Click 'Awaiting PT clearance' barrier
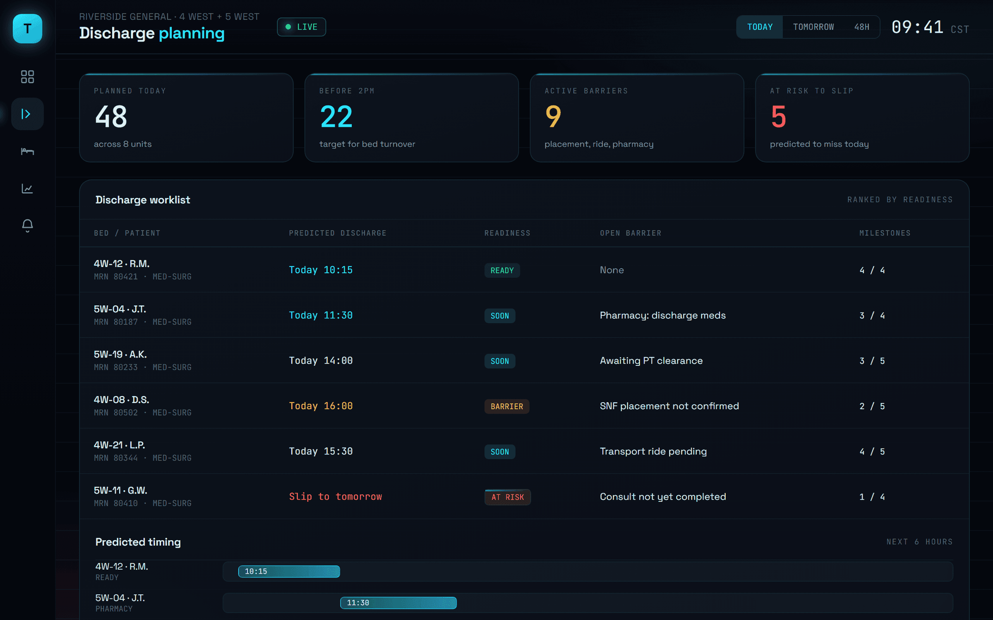The height and width of the screenshot is (620, 993). [651, 361]
